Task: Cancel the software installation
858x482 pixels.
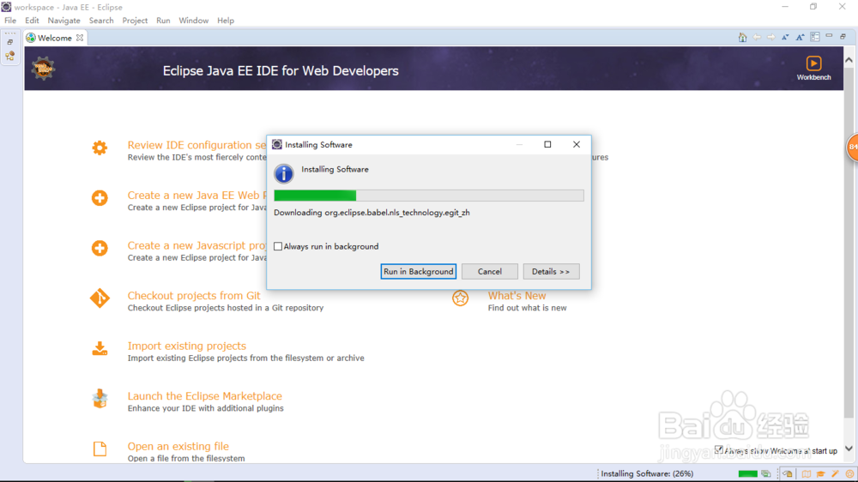Action: [489, 271]
